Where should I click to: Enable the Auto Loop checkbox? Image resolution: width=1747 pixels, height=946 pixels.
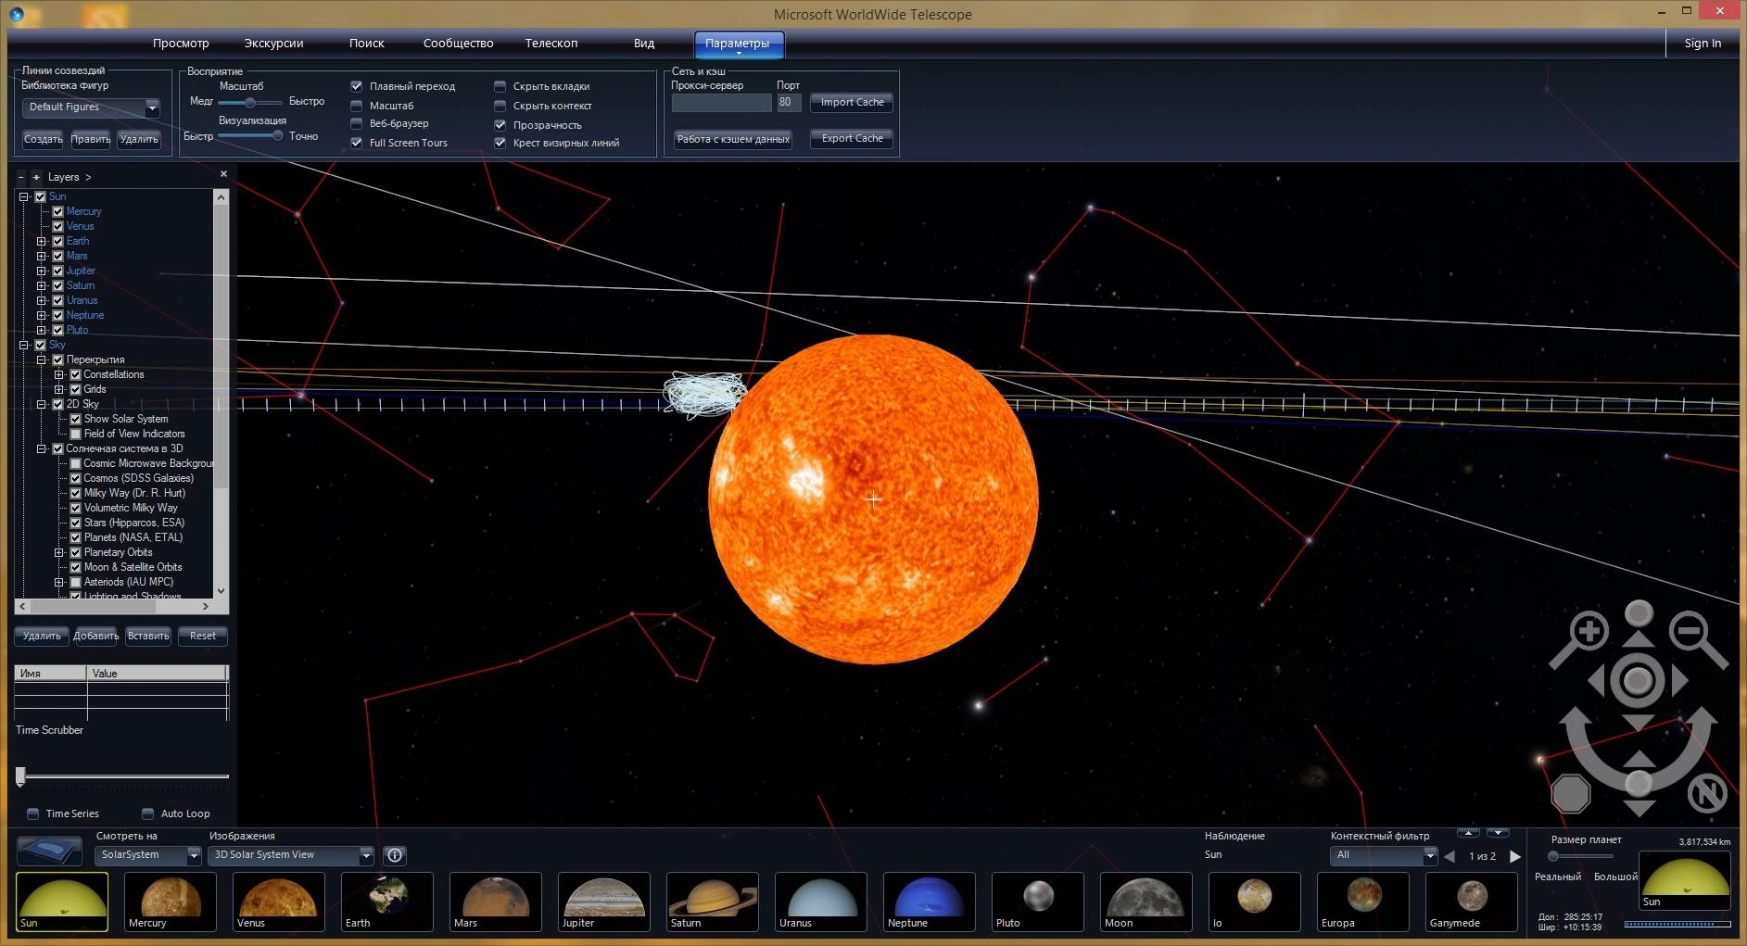pyautogui.click(x=148, y=814)
